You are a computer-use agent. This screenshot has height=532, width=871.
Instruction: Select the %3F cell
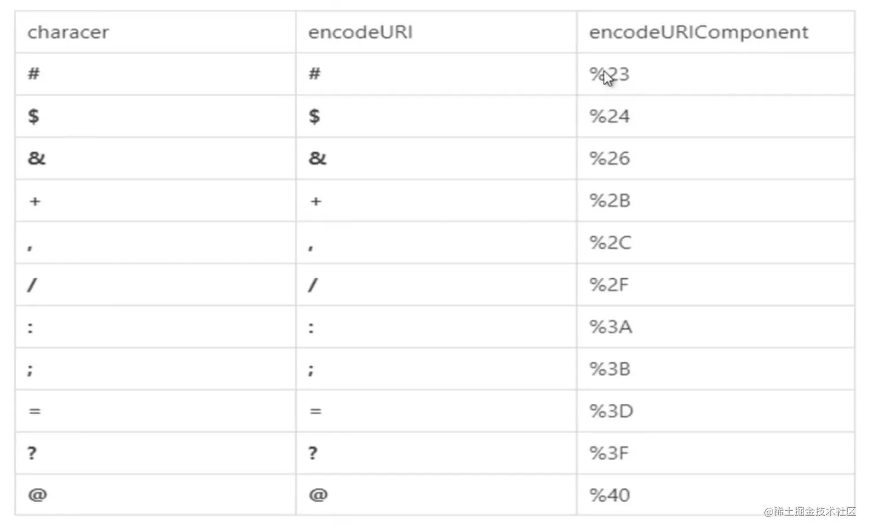[608, 453]
